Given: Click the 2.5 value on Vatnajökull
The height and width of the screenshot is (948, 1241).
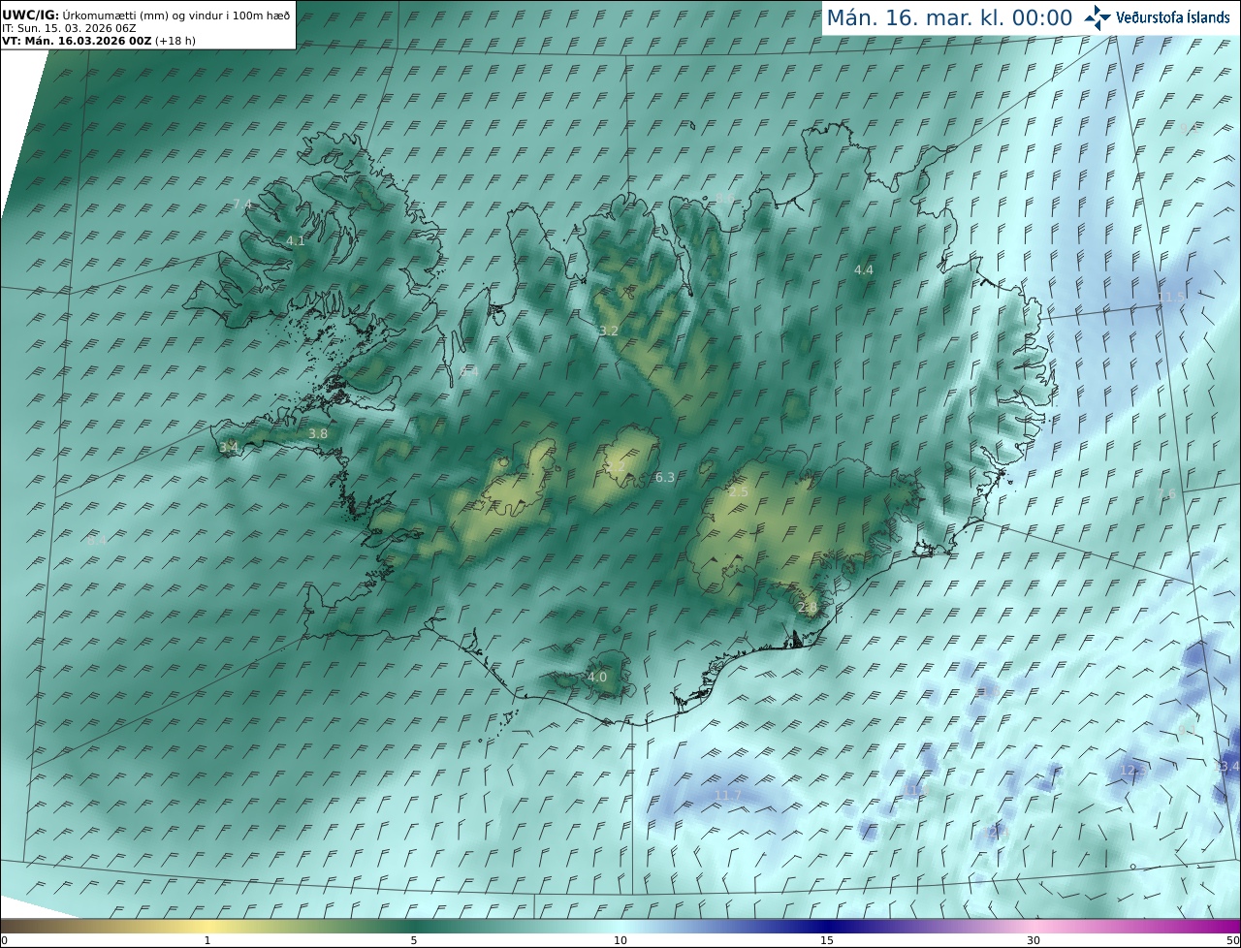Looking at the screenshot, I should [739, 492].
